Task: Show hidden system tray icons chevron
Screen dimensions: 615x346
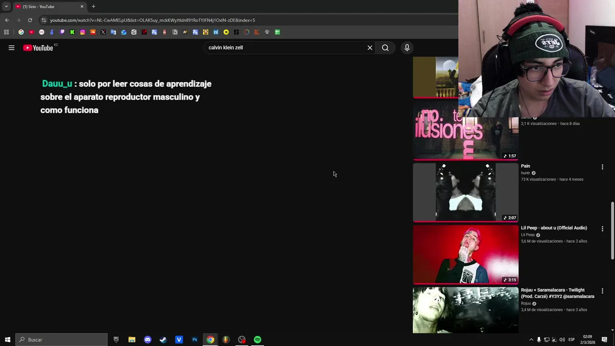Action: [x=531, y=340]
